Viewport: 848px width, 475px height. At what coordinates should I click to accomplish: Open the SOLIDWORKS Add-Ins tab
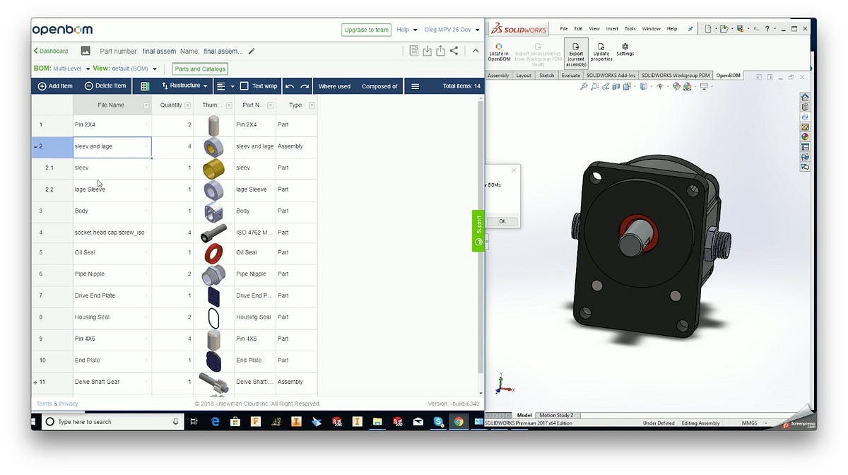611,74
